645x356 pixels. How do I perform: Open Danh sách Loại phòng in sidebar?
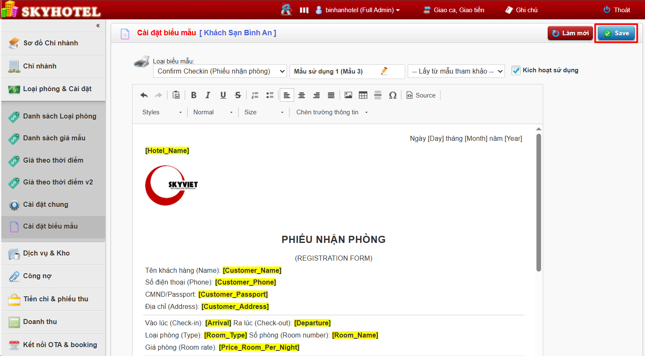pos(59,116)
